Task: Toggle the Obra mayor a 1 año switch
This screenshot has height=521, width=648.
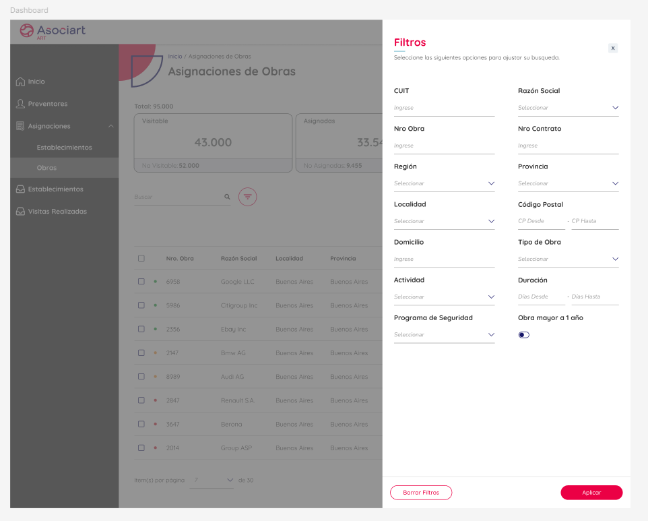Action: pos(524,335)
